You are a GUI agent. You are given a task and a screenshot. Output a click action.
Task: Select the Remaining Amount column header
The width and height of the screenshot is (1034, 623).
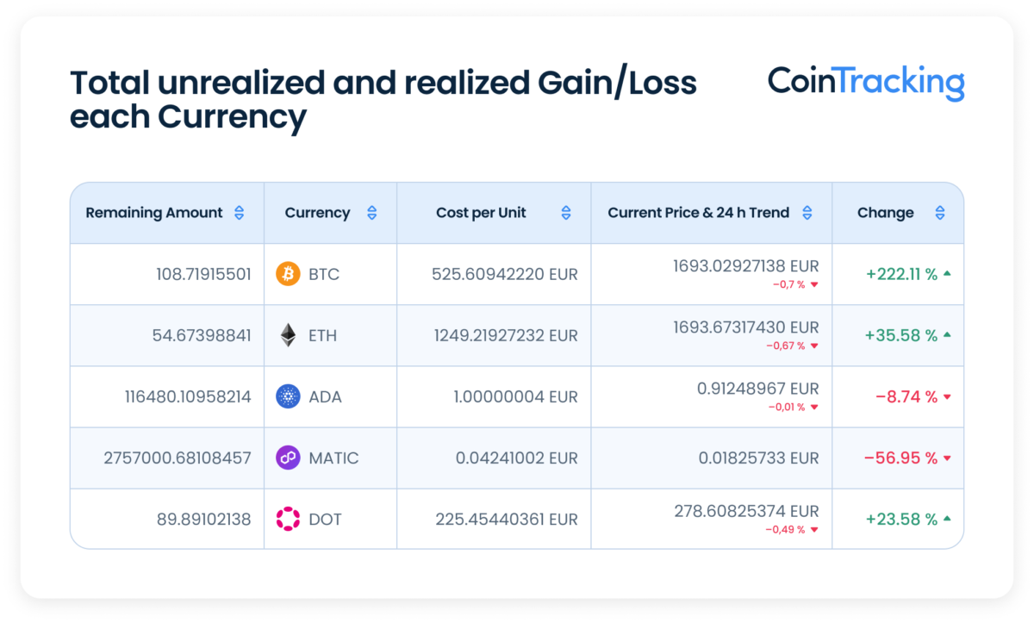coord(153,212)
